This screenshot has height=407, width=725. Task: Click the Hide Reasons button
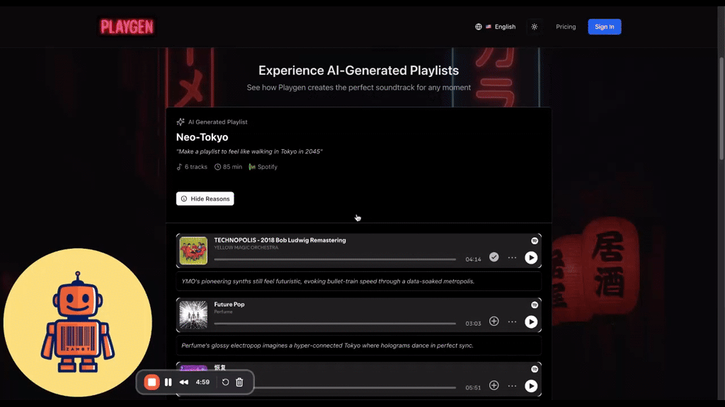coord(205,199)
